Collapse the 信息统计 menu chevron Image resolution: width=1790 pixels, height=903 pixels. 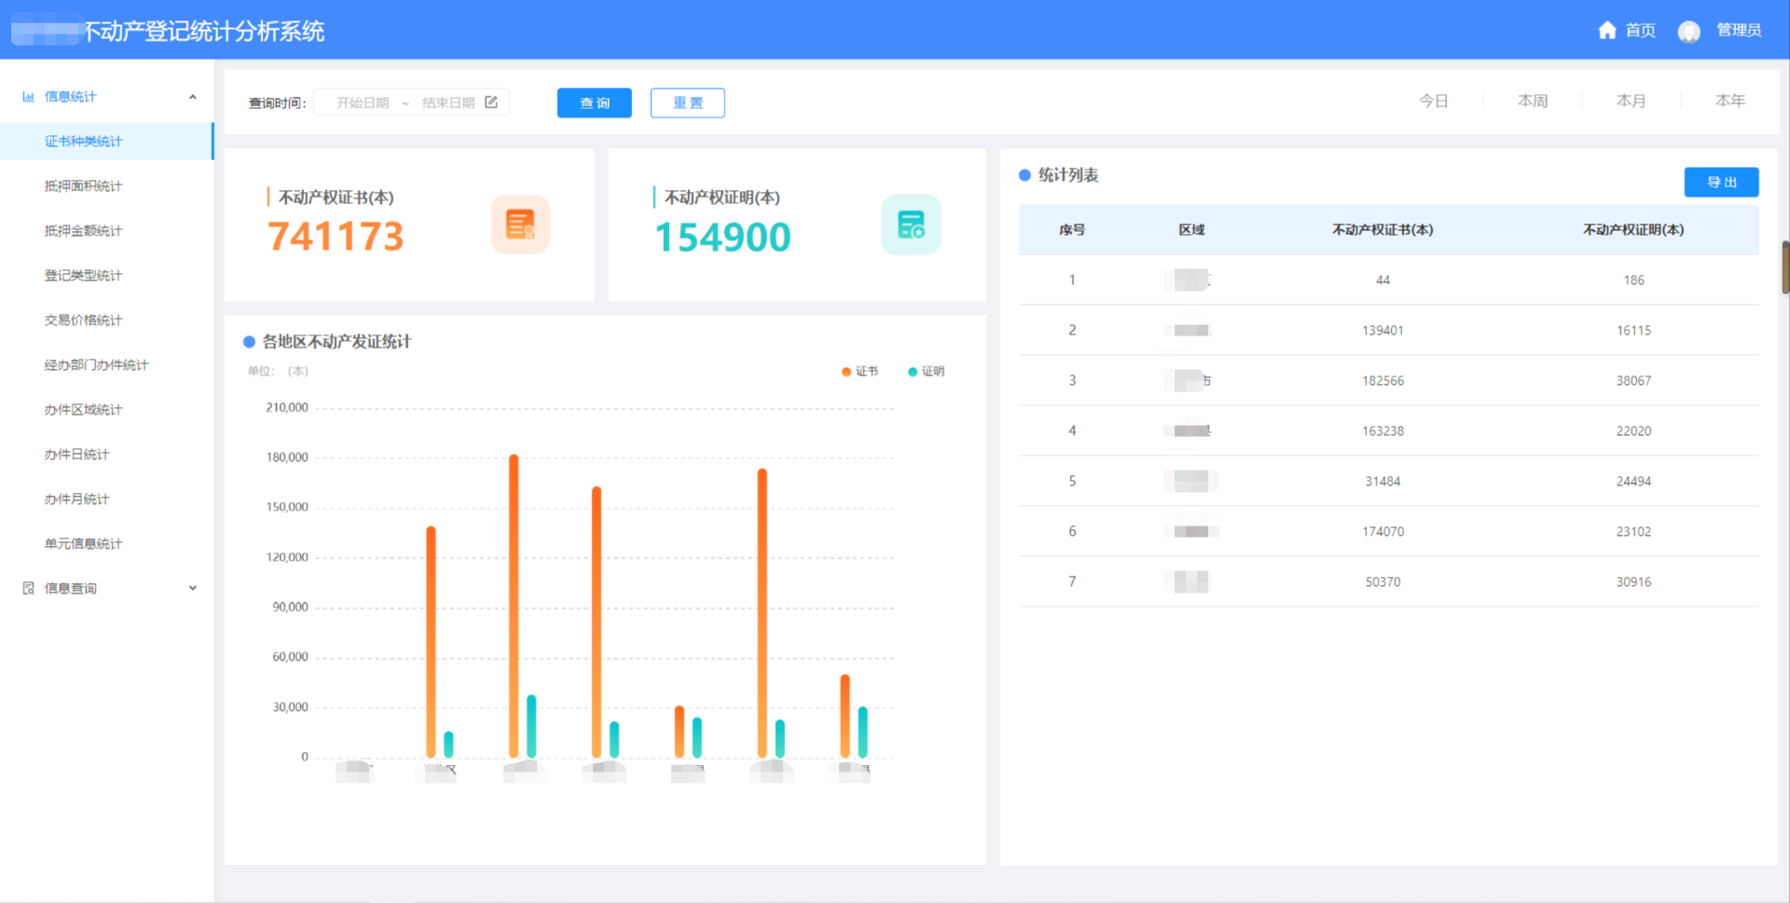(193, 97)
